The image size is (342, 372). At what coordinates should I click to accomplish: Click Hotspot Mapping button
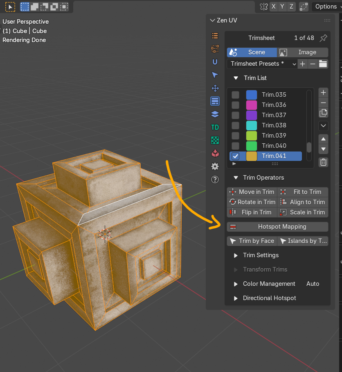click(278, 227)
